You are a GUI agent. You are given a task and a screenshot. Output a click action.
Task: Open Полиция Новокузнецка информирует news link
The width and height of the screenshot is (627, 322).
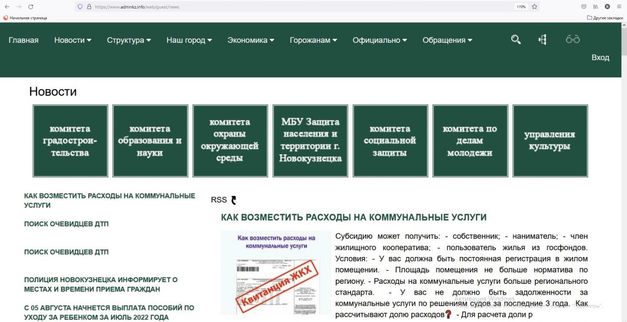101,284
